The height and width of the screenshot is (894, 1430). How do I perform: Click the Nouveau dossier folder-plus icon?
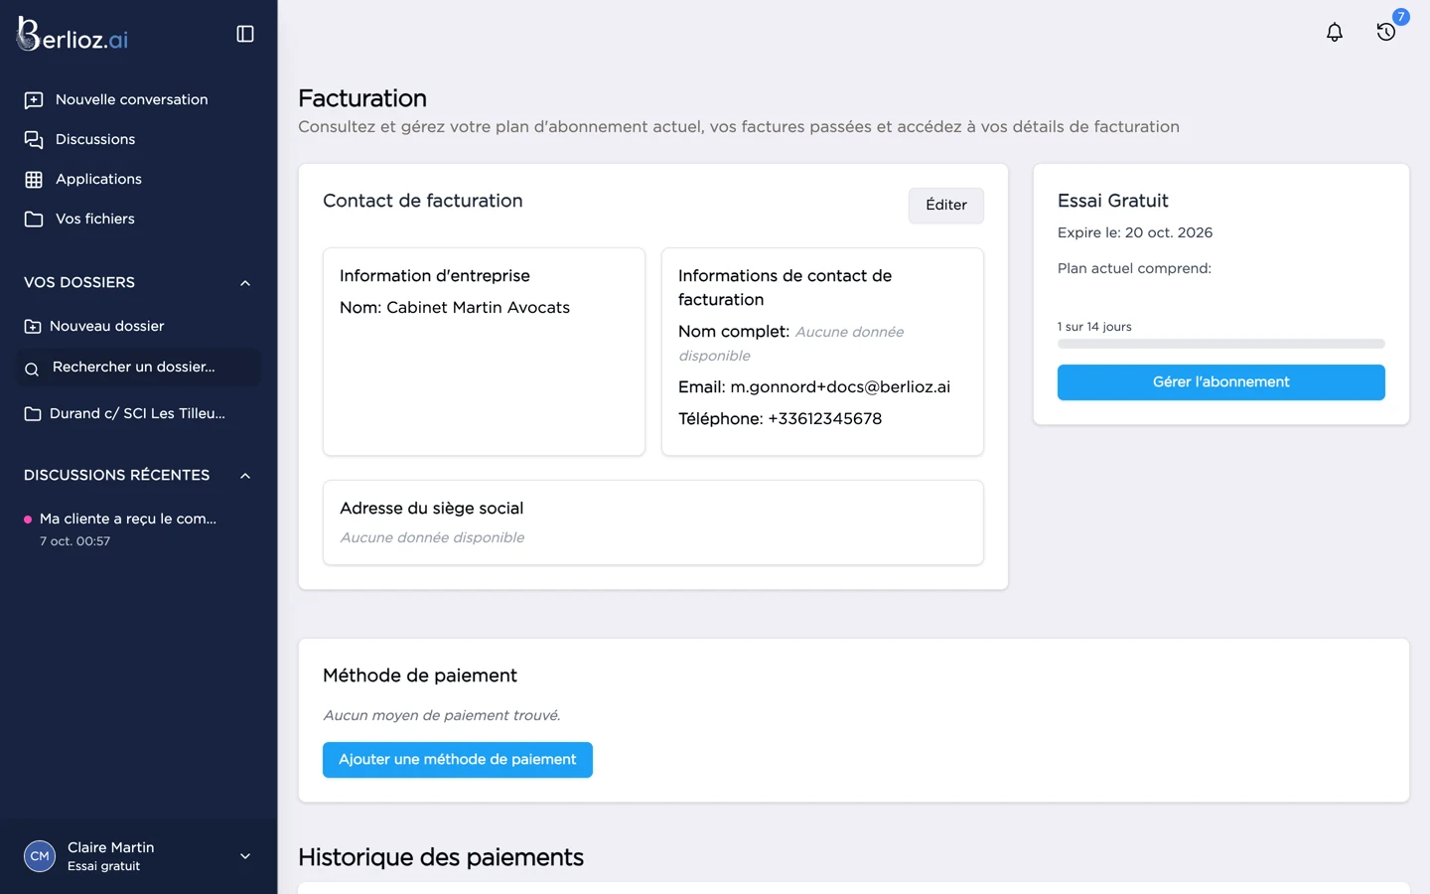click(33, 326)
